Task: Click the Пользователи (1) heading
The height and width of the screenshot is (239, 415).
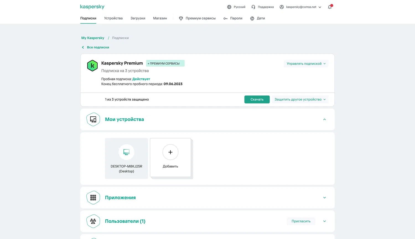Action: pos(125,221)
